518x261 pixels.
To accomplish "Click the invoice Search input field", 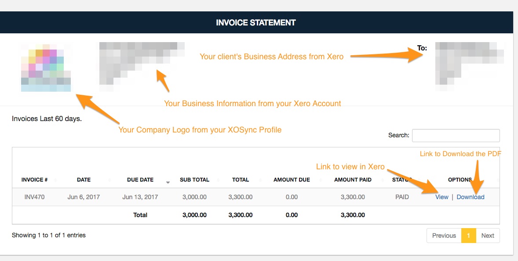I will (456, 136).
